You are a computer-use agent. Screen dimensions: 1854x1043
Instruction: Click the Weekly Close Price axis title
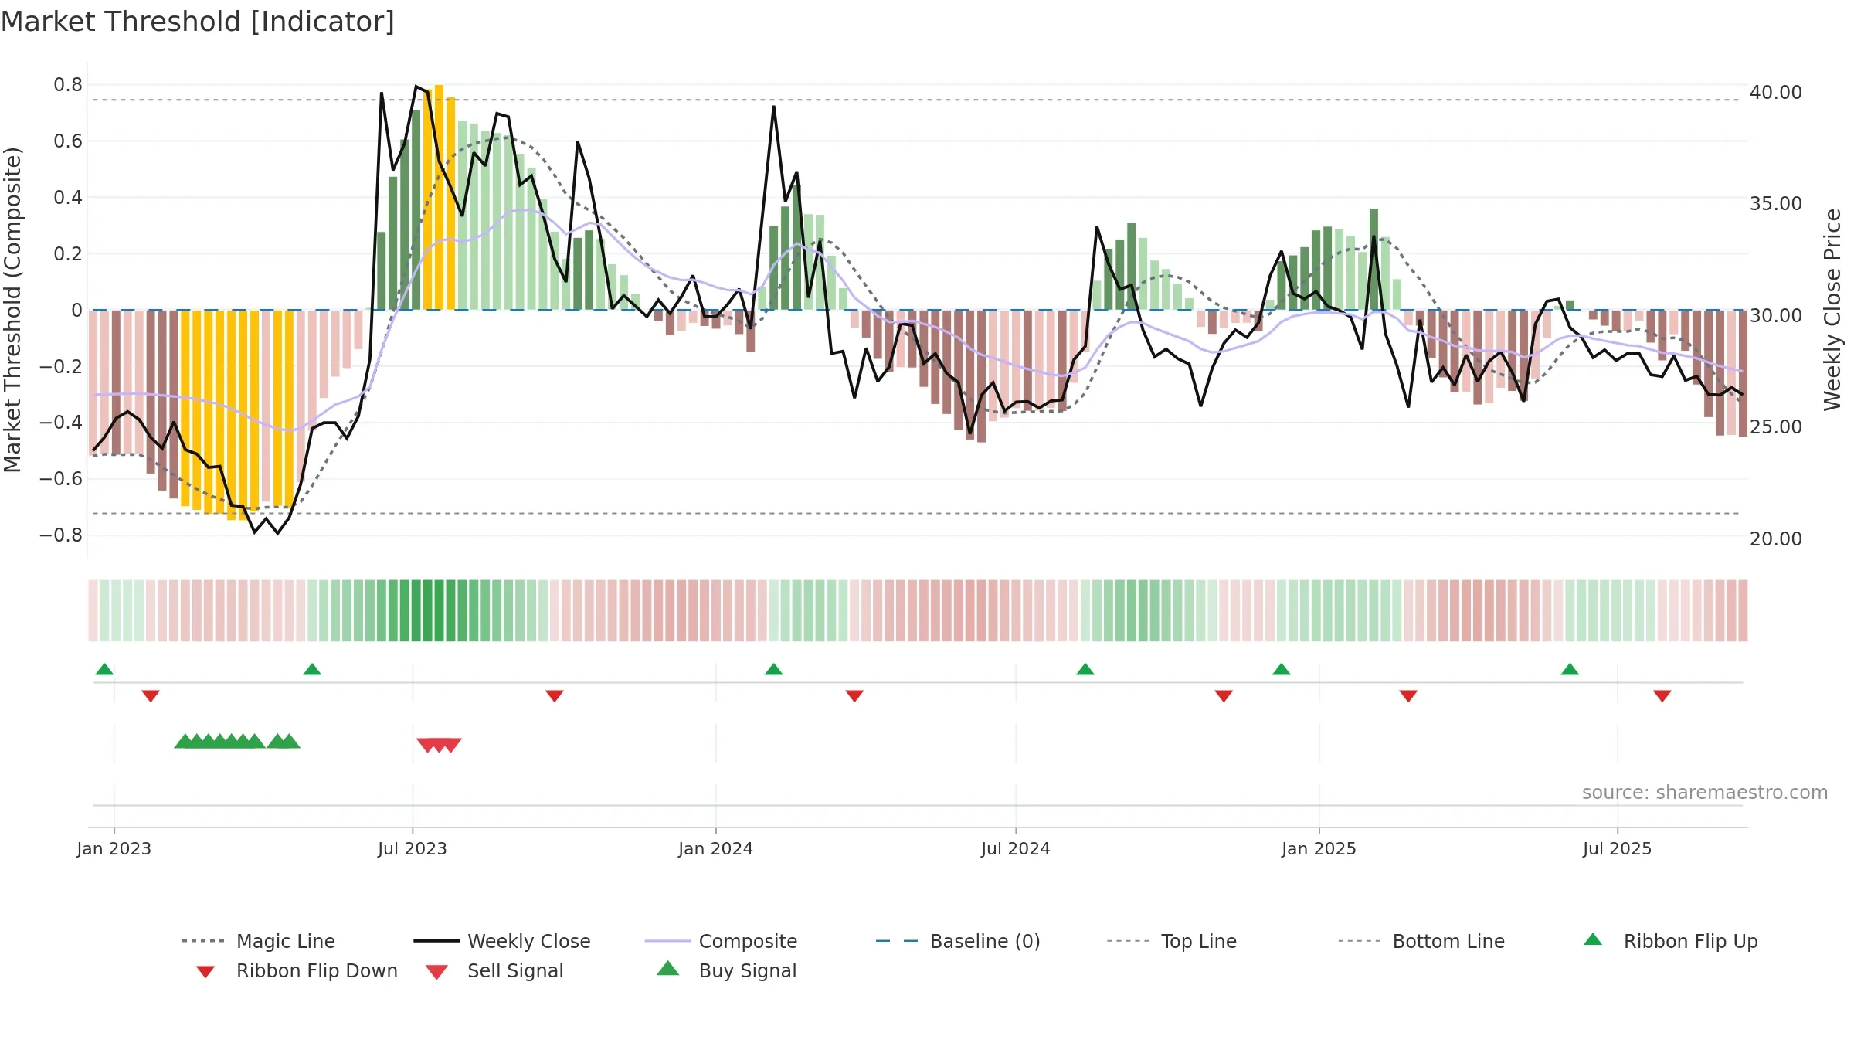coord(1832,310)
